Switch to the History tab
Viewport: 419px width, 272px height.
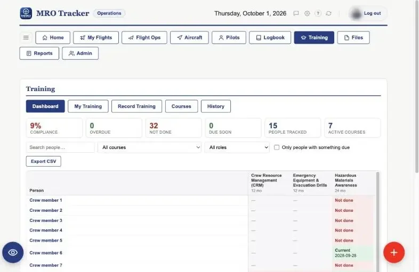(x=216, y=106)
